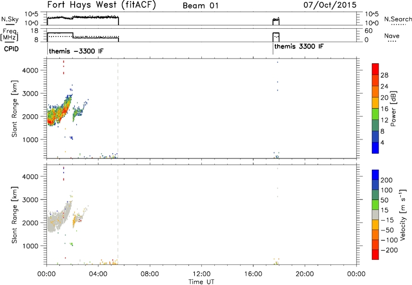This screenshot has width=412, height=285.
Task: Click the 'N.Sky' axis label
Action: point(10,19)
